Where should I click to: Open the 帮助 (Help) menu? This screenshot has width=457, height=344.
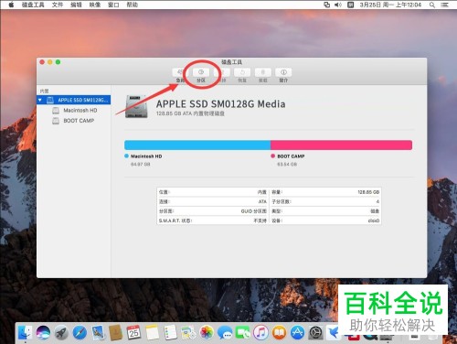click(x=133, y=5)
